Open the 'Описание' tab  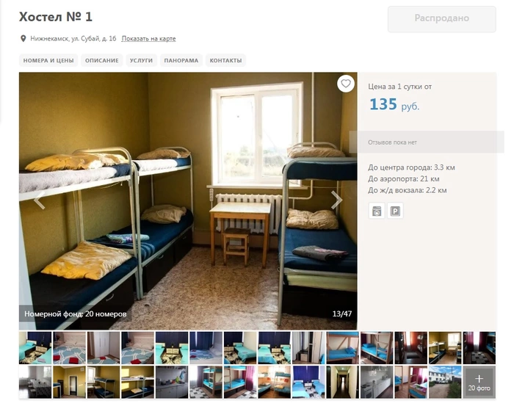tap(101, 60)
